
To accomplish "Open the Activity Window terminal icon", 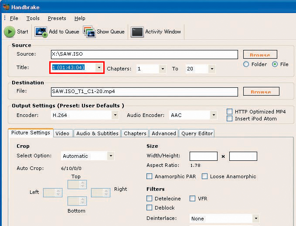I will click(x=137, y=32).
